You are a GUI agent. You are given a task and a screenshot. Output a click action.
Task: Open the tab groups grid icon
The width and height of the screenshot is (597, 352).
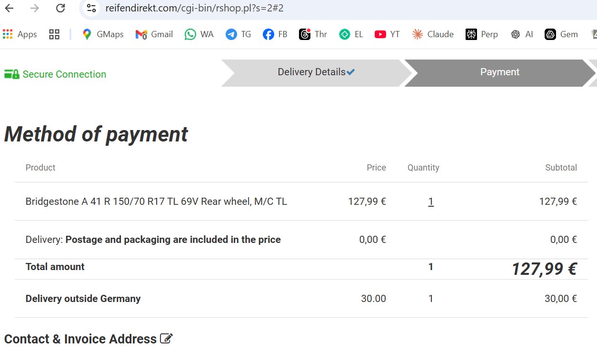click(x=54, y=34)
